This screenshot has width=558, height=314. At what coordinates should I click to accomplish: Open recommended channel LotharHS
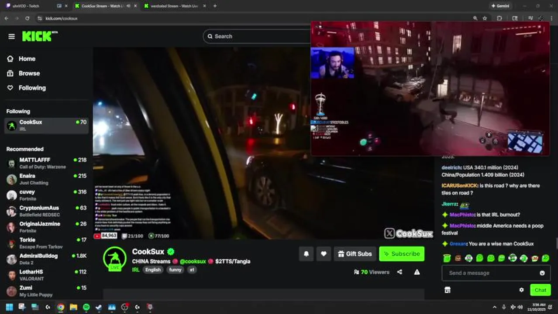tap(46, 275)
